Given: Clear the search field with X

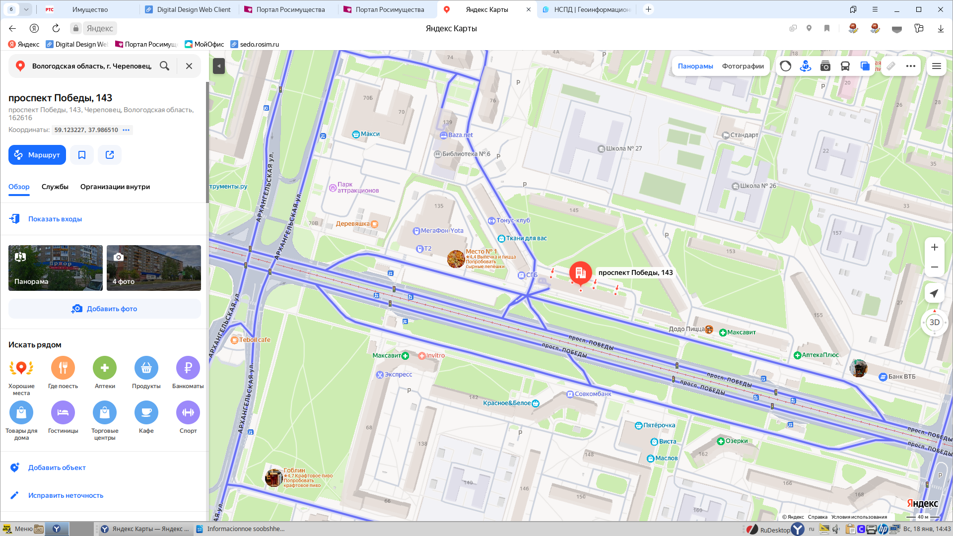Looking at the screenshot, I should click(x=189, y=66).
